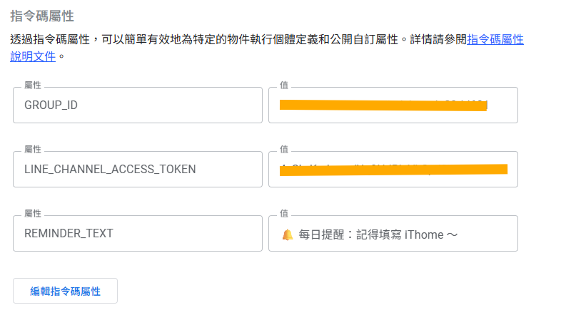
Task: Click the 值 label above reminder text value
Action: tap(284, 213)
